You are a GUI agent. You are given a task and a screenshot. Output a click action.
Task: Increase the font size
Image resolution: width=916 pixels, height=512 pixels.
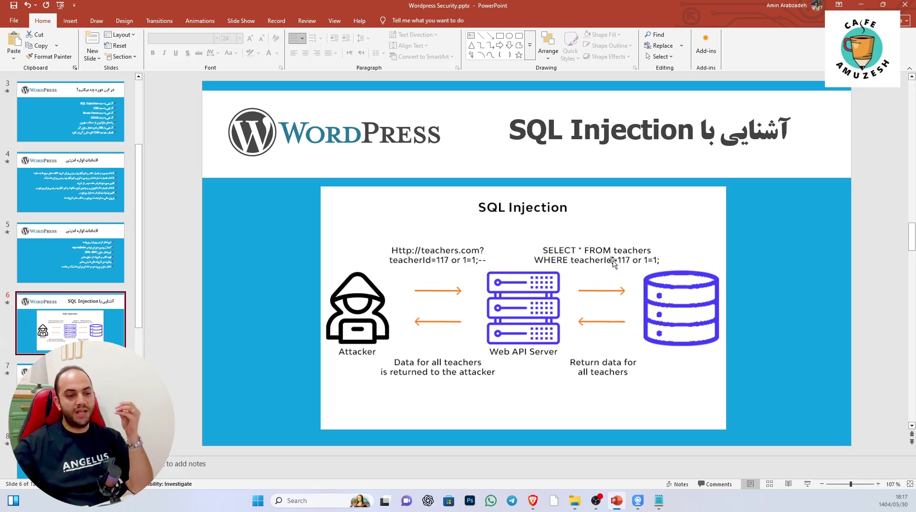(250, 38)
